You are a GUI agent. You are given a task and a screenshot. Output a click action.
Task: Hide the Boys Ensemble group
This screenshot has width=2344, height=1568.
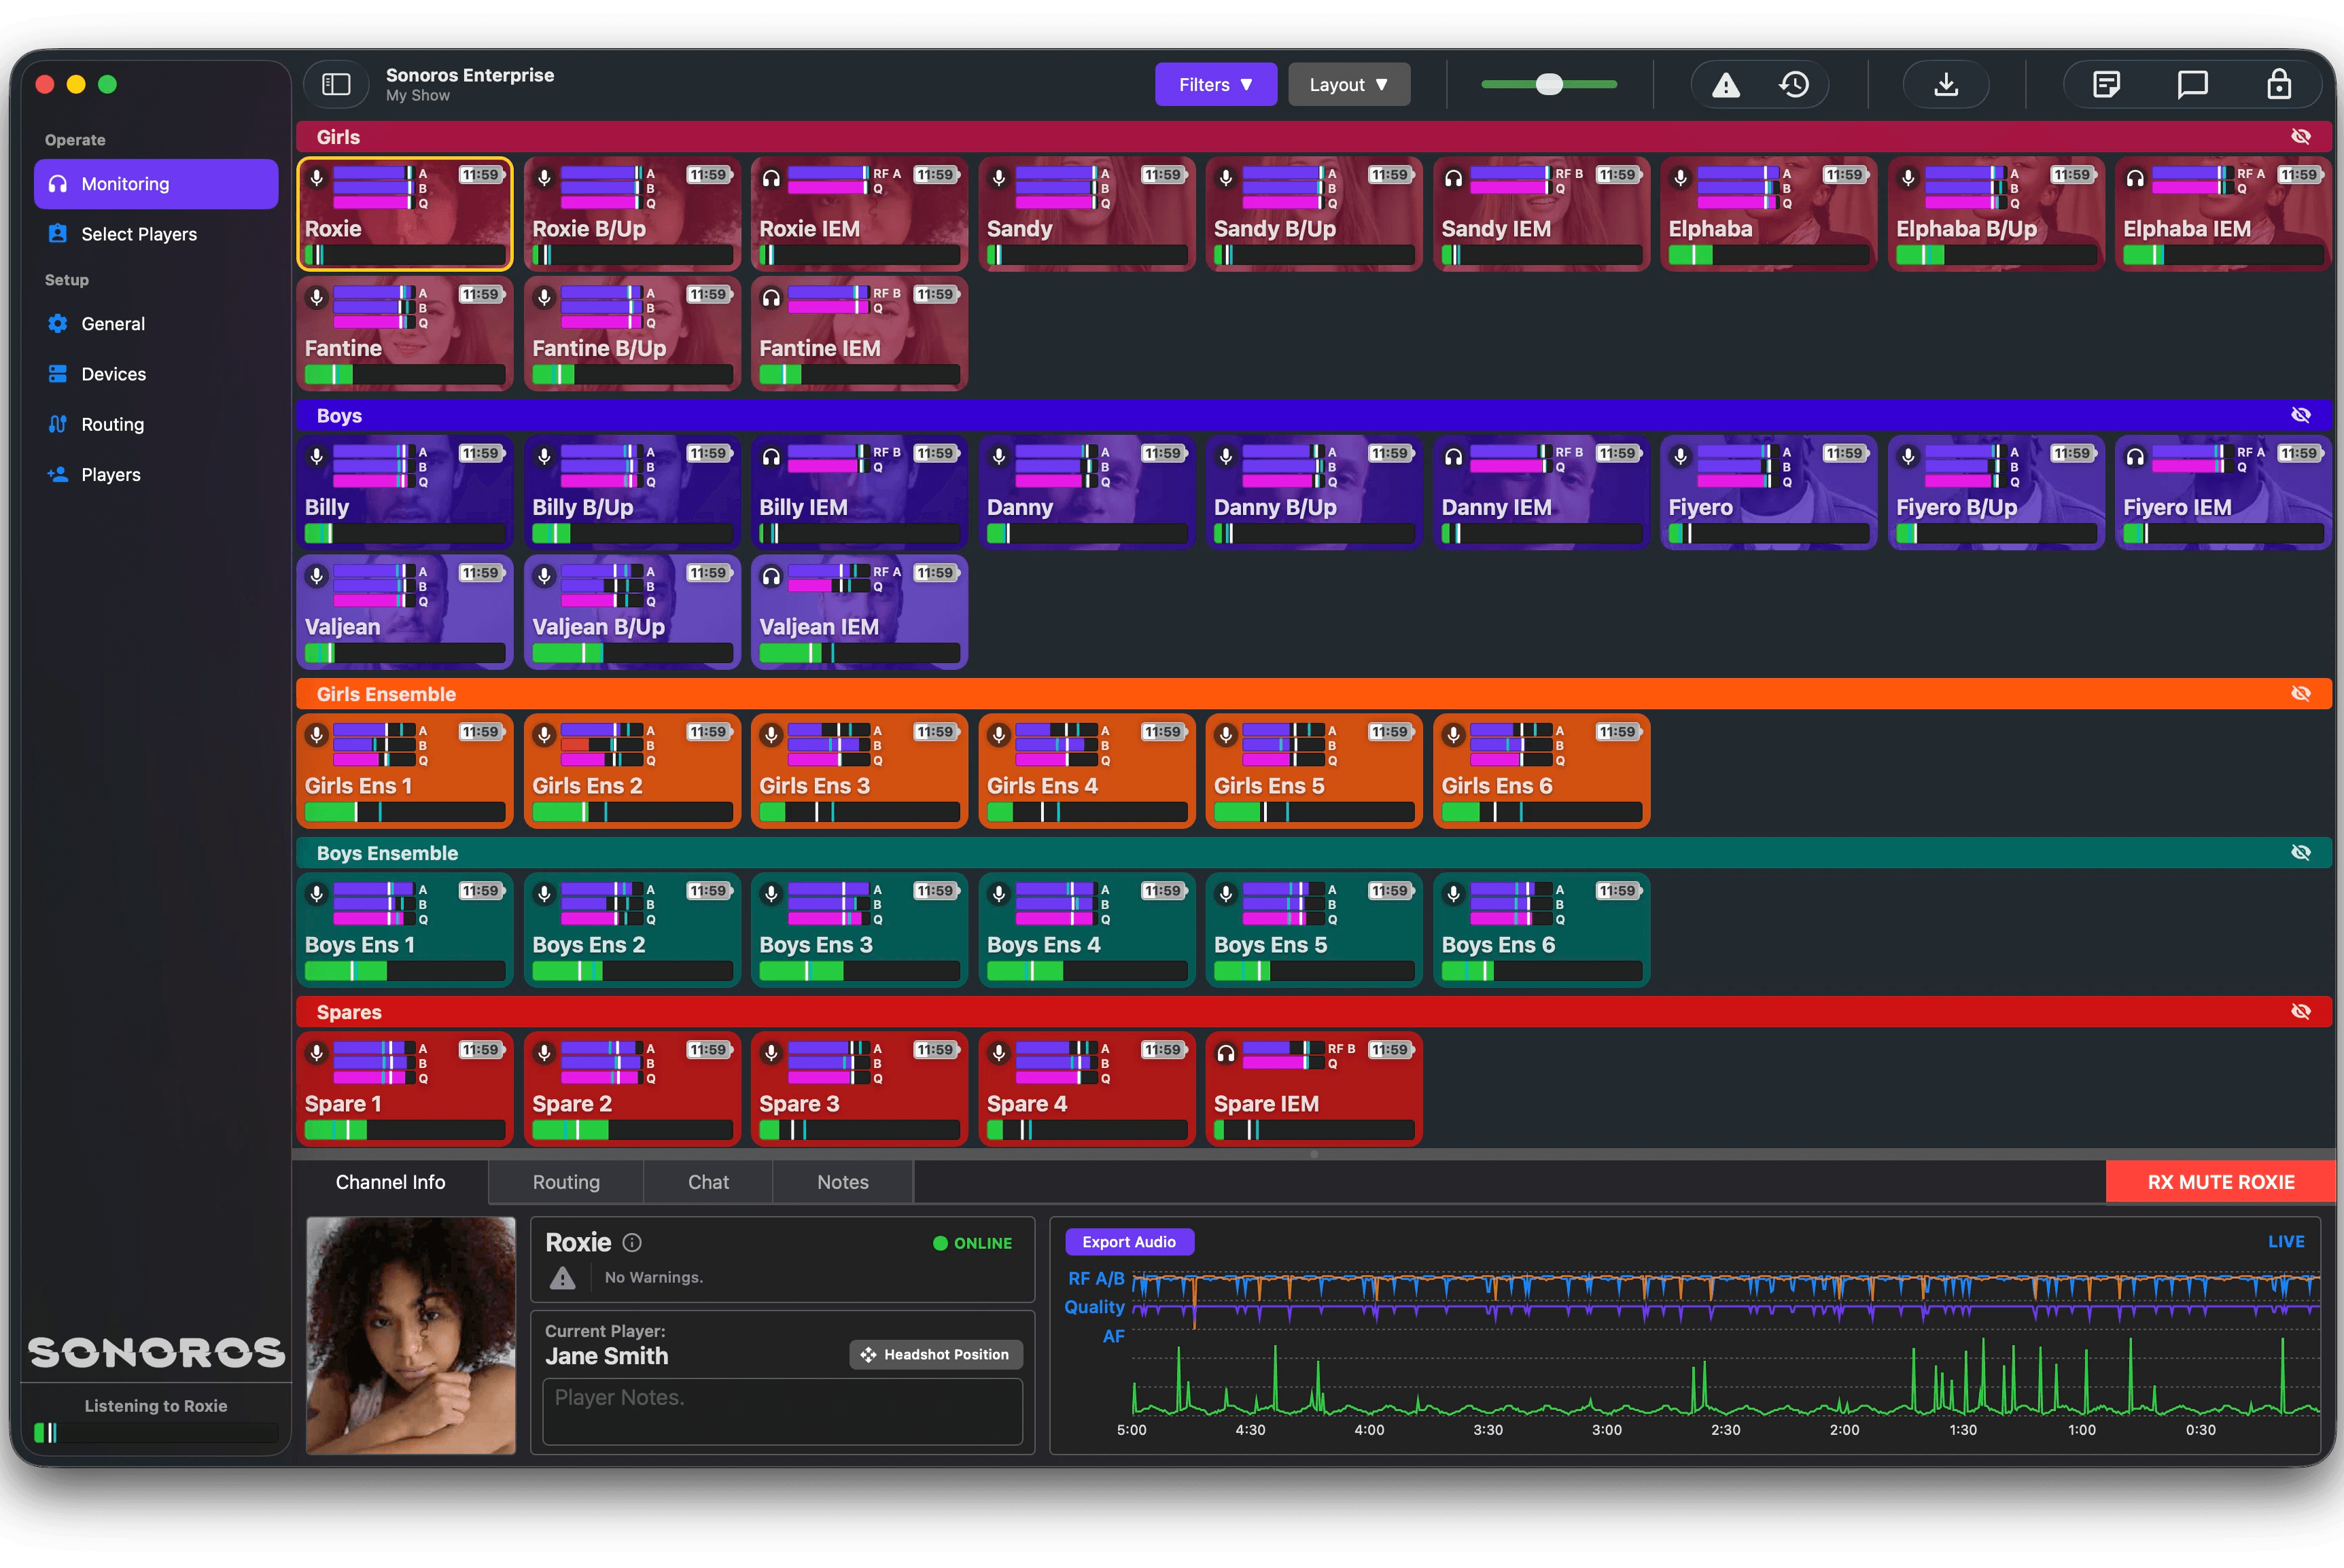click(x=2301, y=853)
